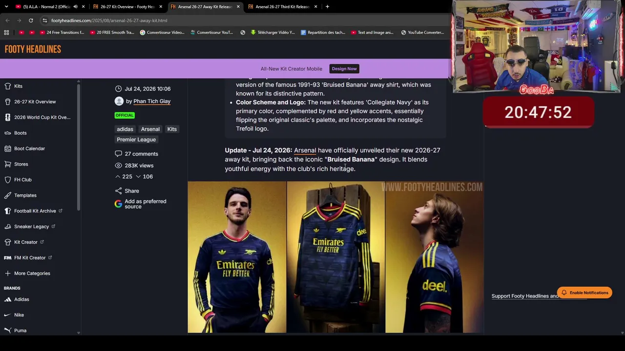This screenshot has height=351, width=625.
Task: Click the Adidas brand logo icon
Action: (7, 299)
